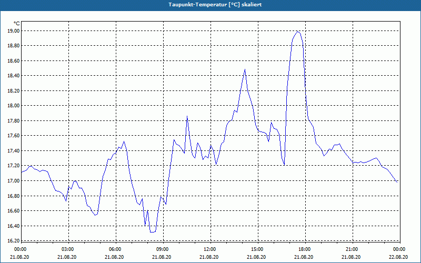This screenshot has width=421, height=263.
Task: Click the '18:00' time label
Action: coord(304,249)
